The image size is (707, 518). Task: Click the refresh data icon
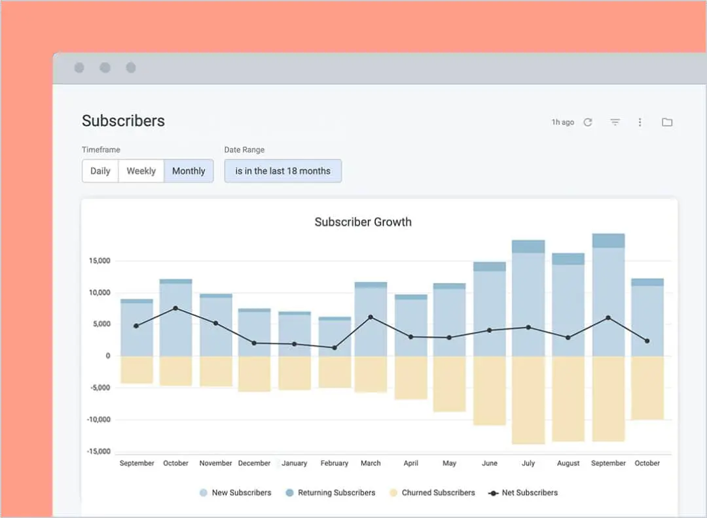coord(588,122)
